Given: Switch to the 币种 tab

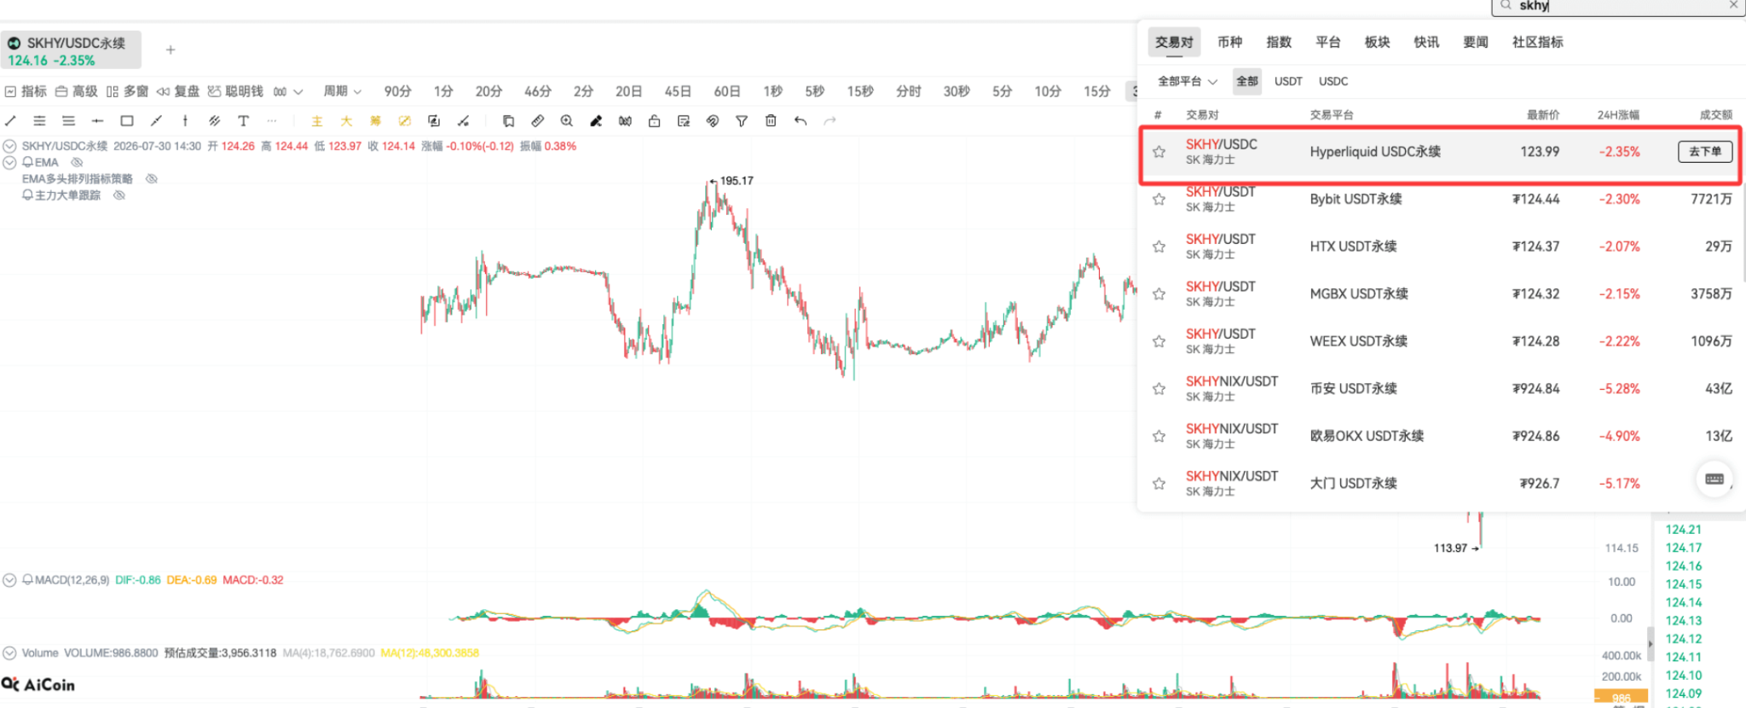Looking at the screenshot, I should (1229, 42).
